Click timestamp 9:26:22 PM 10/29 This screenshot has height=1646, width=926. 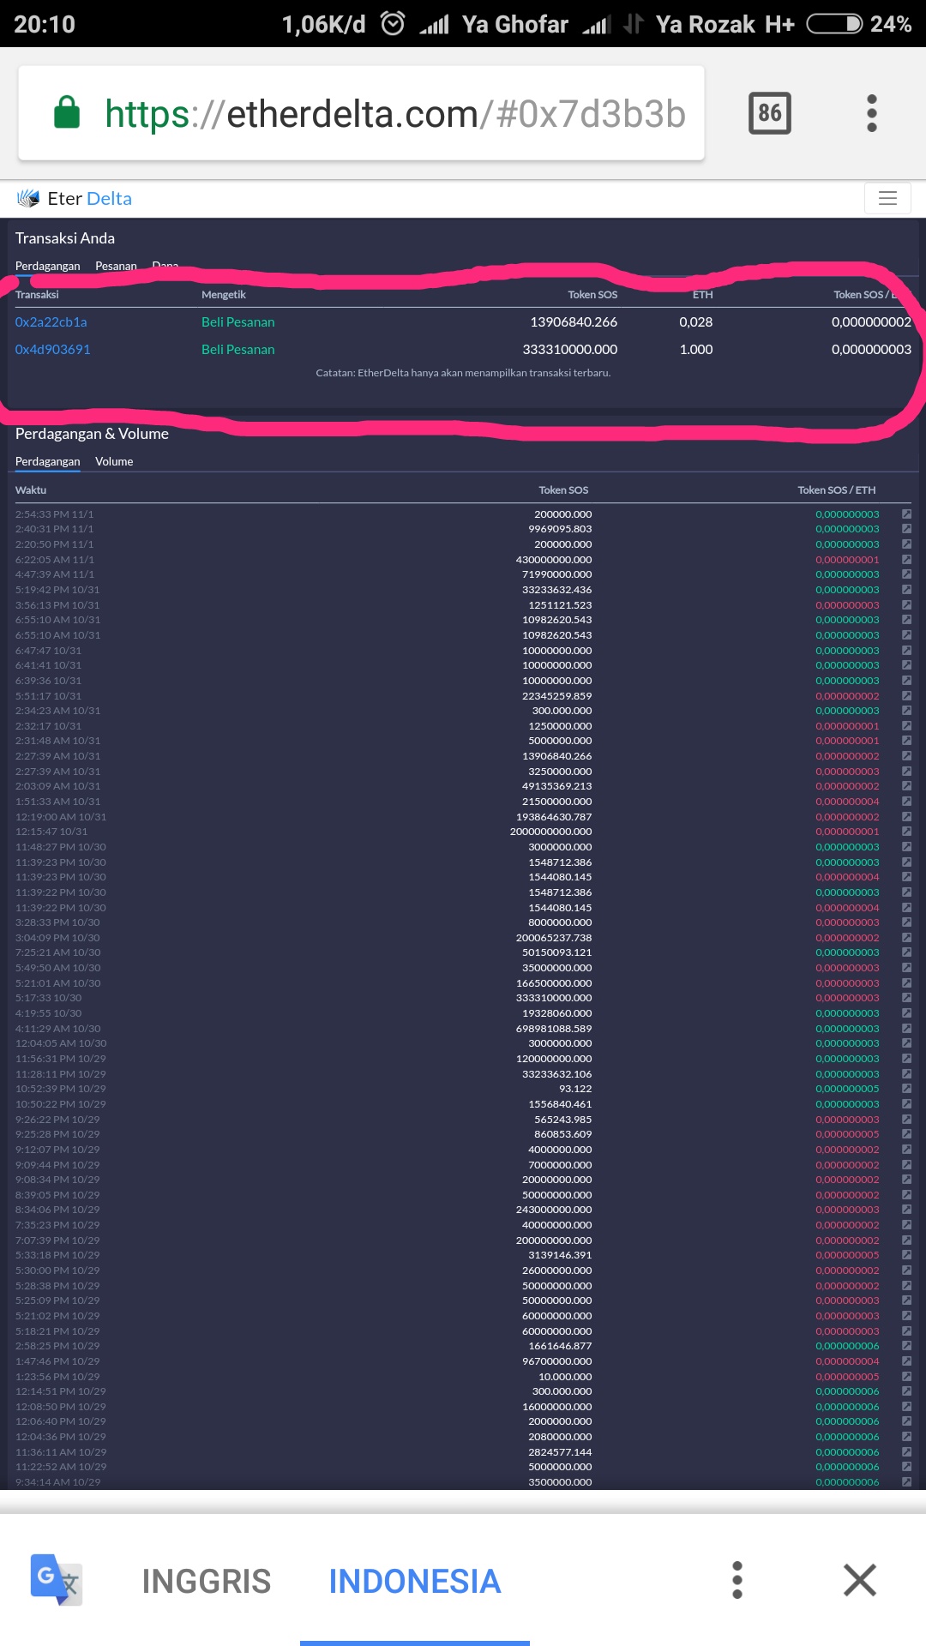pos(57,1120)
